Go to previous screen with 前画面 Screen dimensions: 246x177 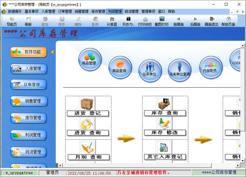[x=178, y=21]
